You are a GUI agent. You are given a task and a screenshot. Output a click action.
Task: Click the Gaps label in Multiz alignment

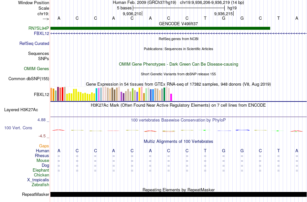click(x=44, y=146)
